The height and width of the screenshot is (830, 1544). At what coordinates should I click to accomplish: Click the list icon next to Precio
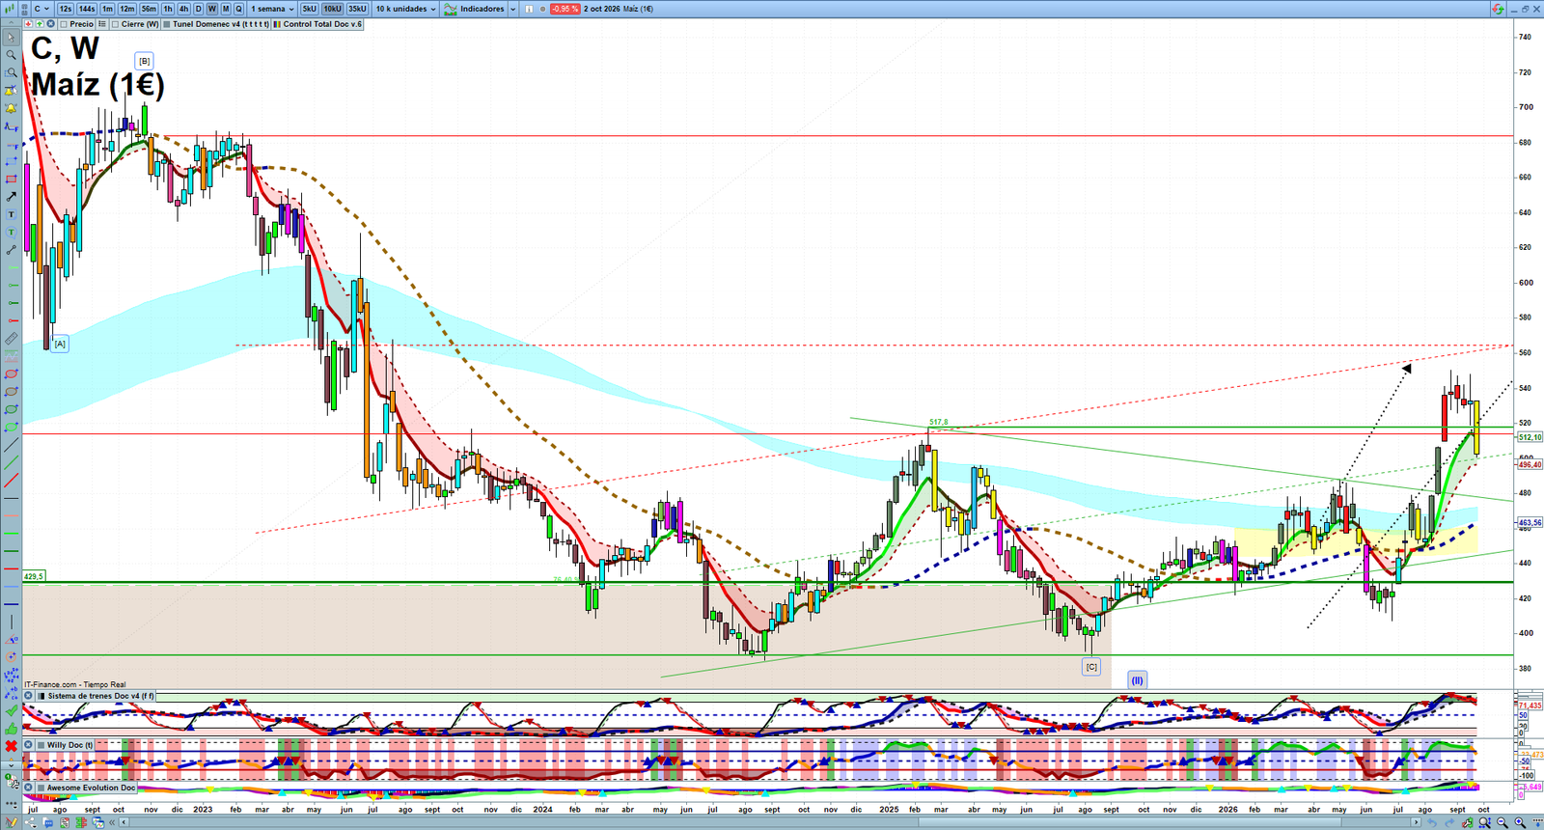coord(102,24)
